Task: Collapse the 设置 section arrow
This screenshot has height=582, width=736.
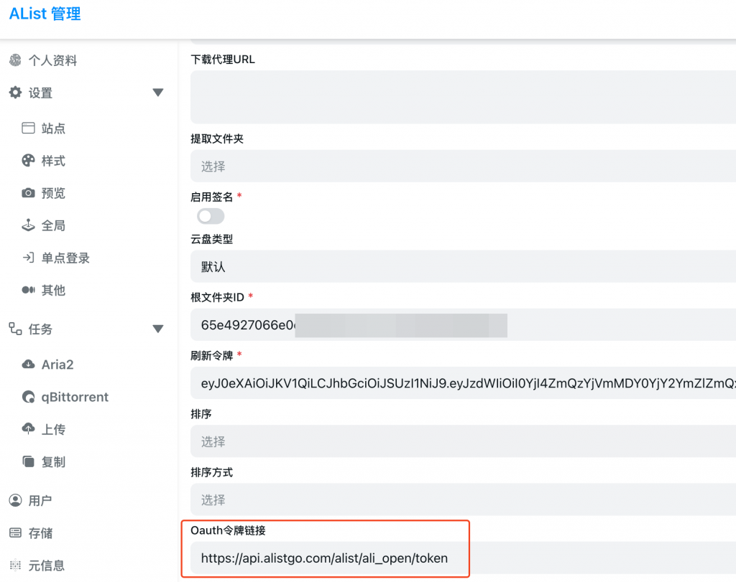Action: pyautogui.click(x=158, y=93)
